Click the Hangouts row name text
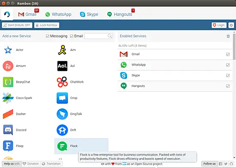The image size is (236, 168). pos(138,86)
